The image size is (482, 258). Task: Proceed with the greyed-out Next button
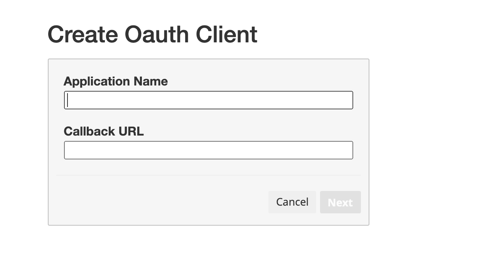(x=340, y=202)
